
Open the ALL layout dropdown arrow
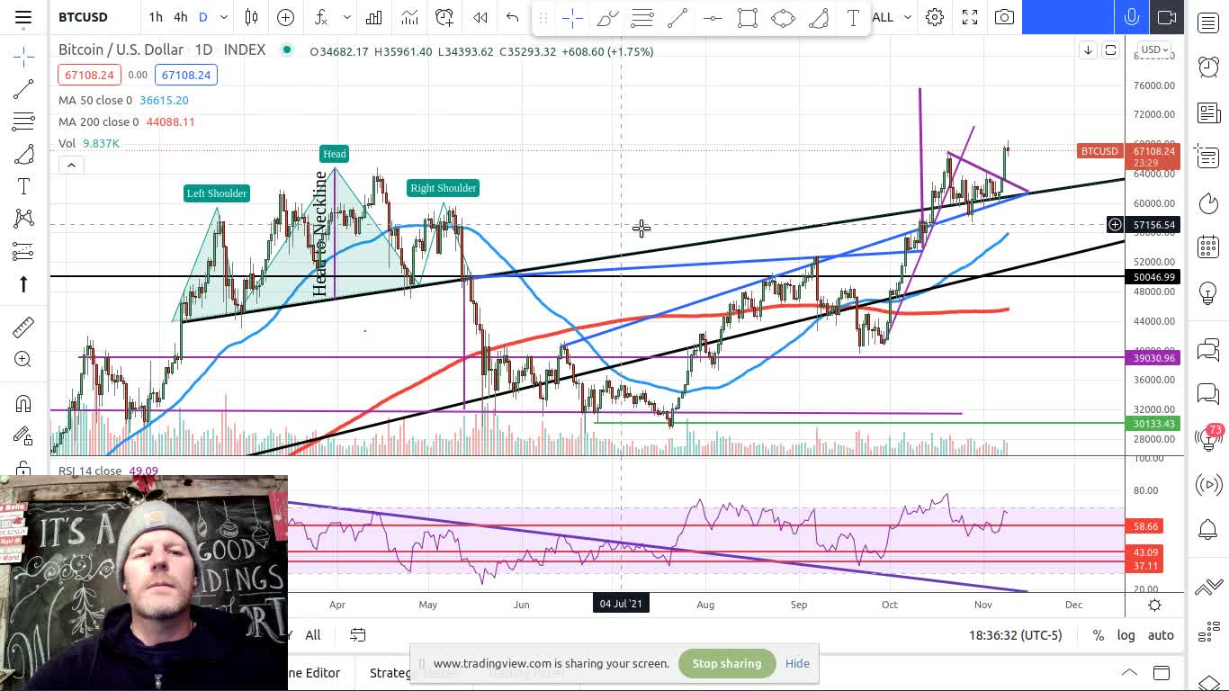pyautogui.click(x=907, y=17)
